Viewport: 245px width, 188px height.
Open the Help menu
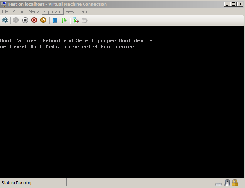pyautogui.click(x=83, y=11)
